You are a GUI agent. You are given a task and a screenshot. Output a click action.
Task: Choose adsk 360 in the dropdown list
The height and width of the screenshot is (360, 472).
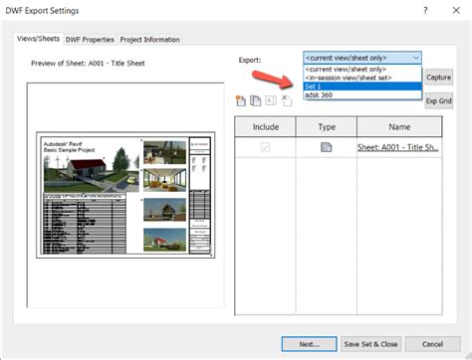pyautogui.click(x=362, y=95)
